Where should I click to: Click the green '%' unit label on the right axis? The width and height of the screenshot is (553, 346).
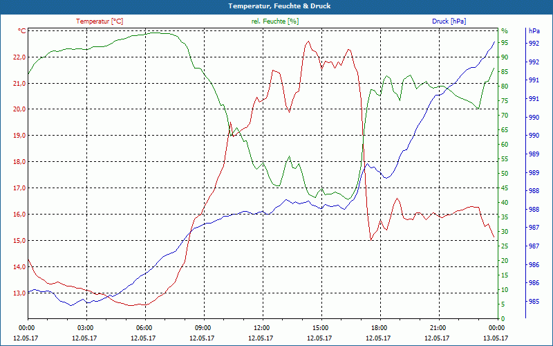pos(505,30)
